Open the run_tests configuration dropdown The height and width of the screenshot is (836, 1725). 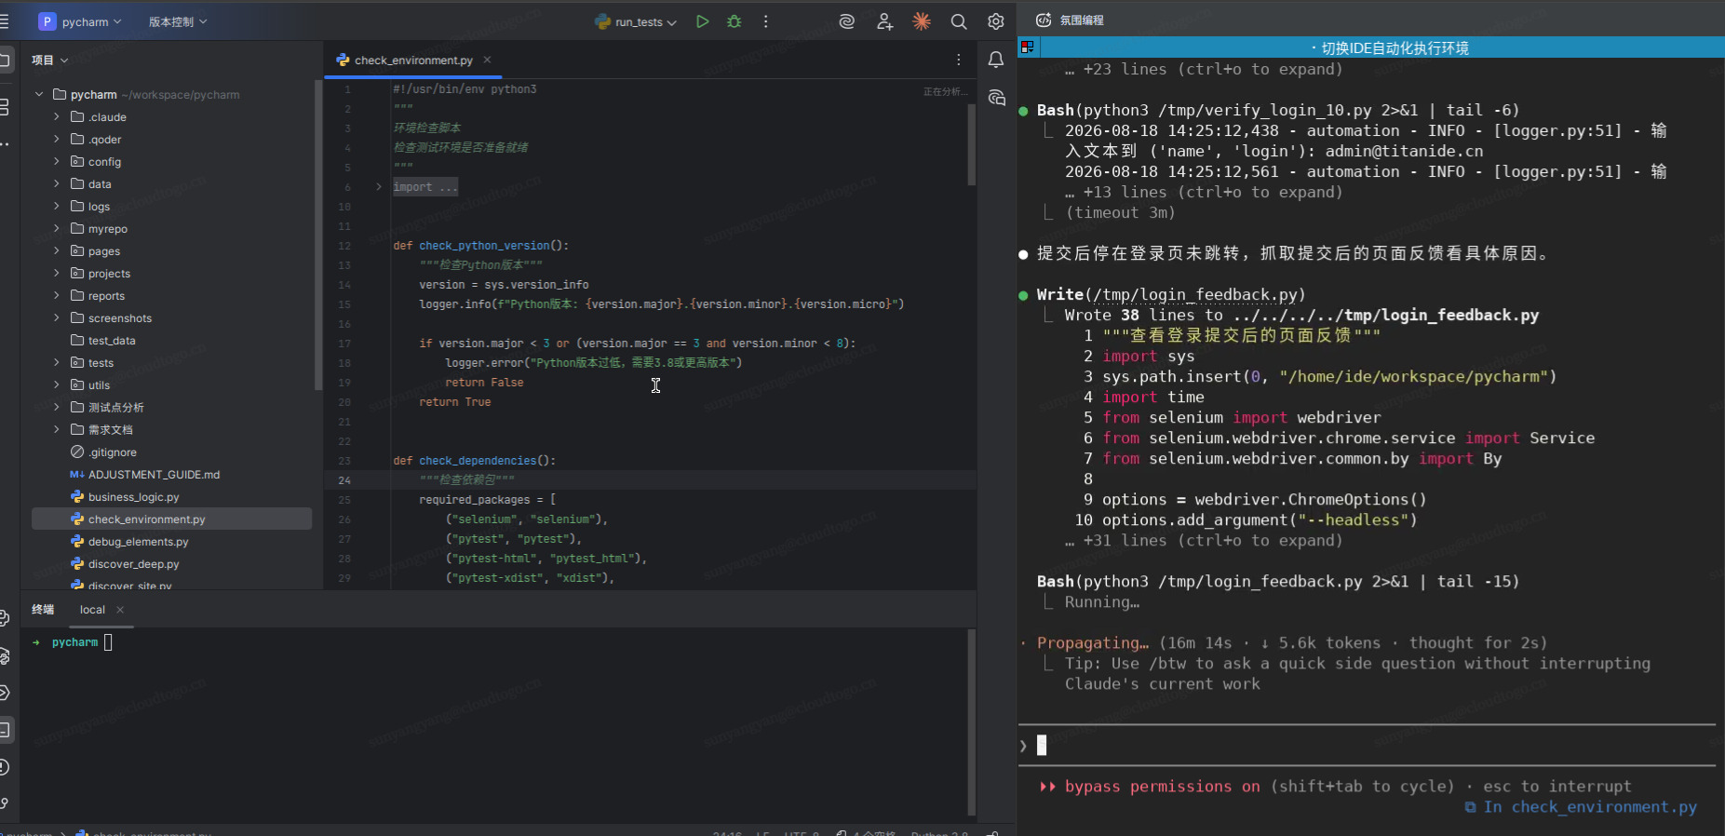pyautogui.click(x=637, y=22)
